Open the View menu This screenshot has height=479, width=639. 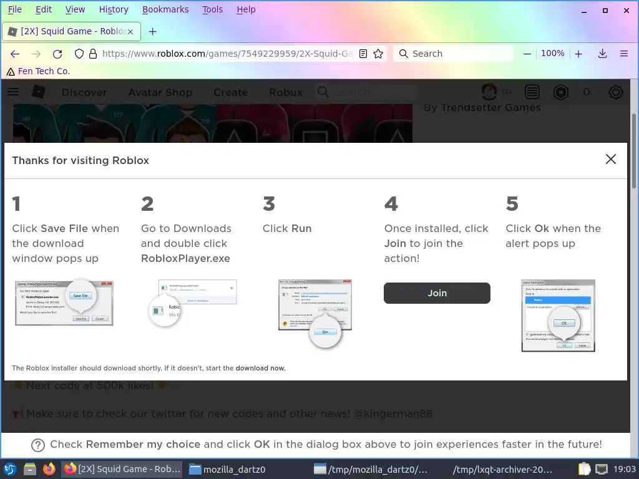(75, 9)
